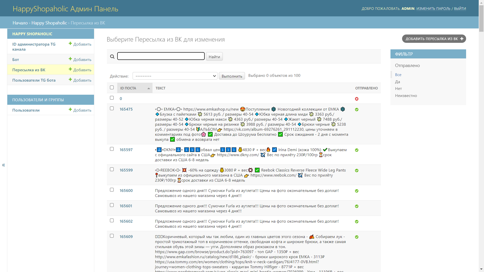Open post ID 165597 link
The width and height of the screenshot is (484, 272).
(126, 150)
